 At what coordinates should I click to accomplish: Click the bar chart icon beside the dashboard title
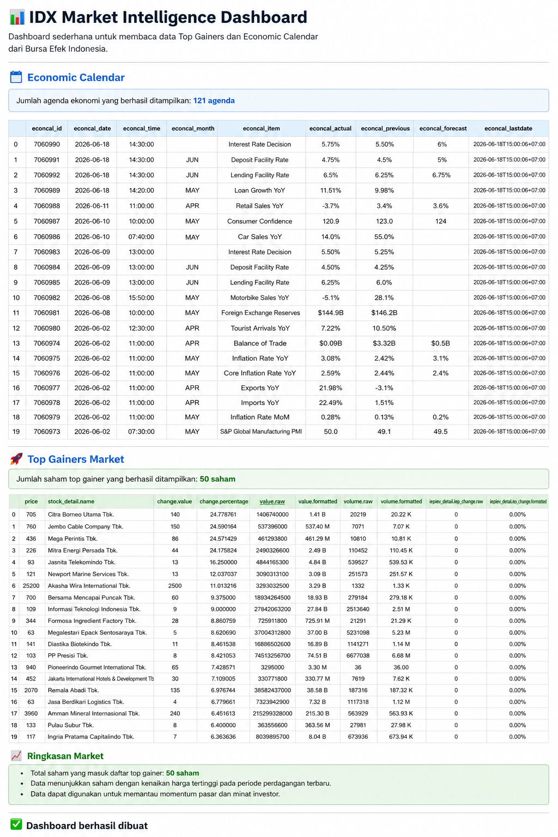(x=17, y=17)
